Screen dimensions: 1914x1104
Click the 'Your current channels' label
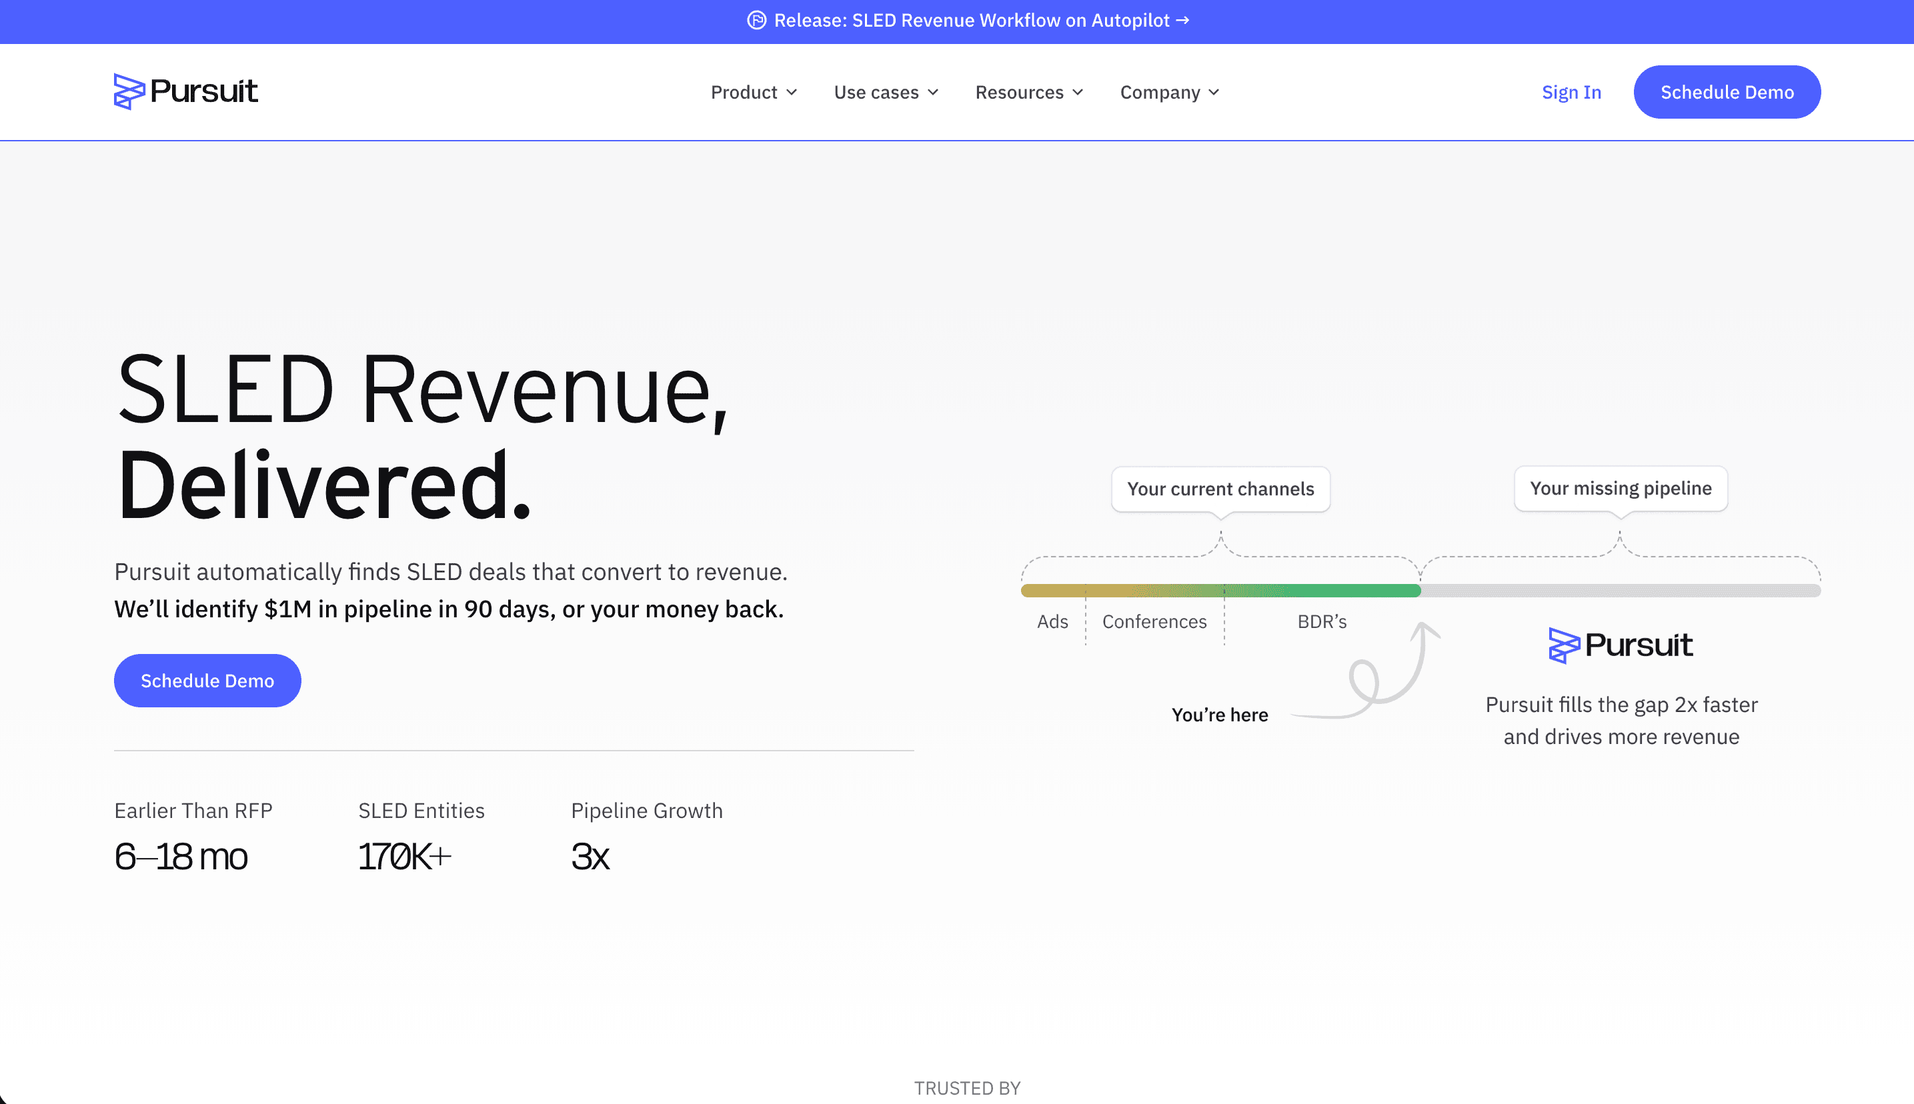[x=1220, y=489]
